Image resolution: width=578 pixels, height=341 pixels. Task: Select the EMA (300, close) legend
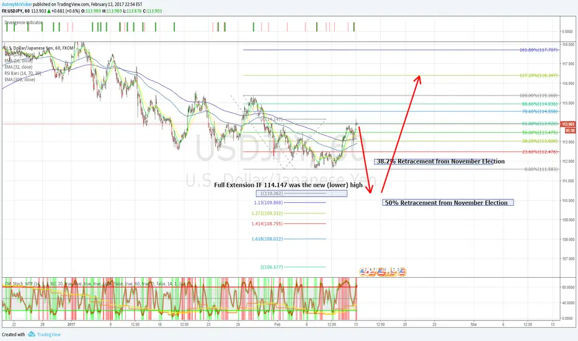tap(20, 79)
